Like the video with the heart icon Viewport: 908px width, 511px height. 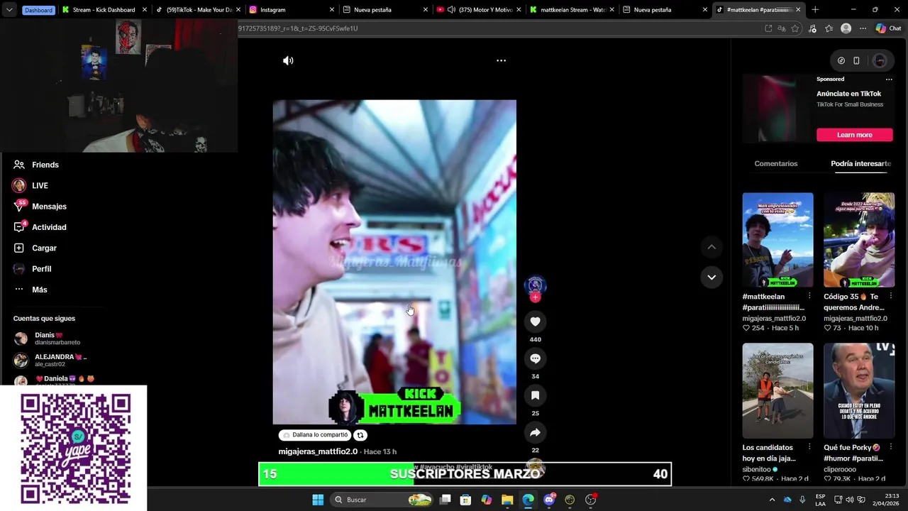point(535,322)
